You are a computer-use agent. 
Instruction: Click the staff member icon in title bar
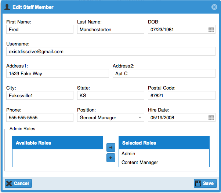pos(7,7)
